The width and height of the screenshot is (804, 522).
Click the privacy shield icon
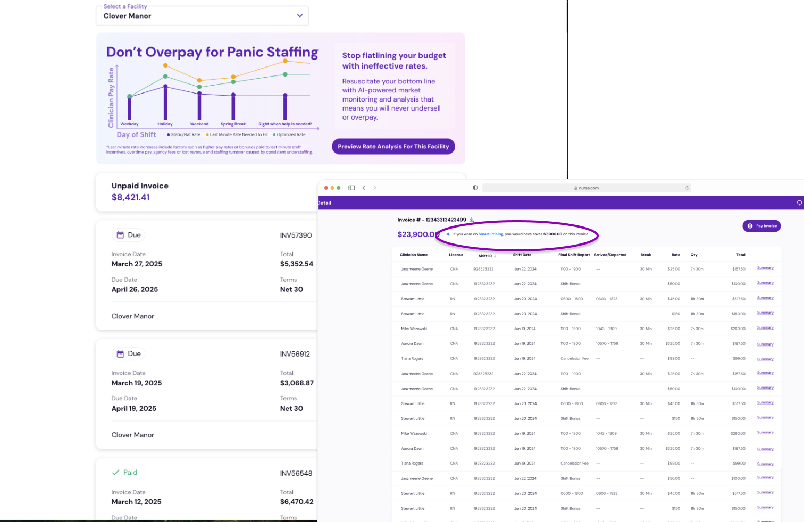coord(475,188)
